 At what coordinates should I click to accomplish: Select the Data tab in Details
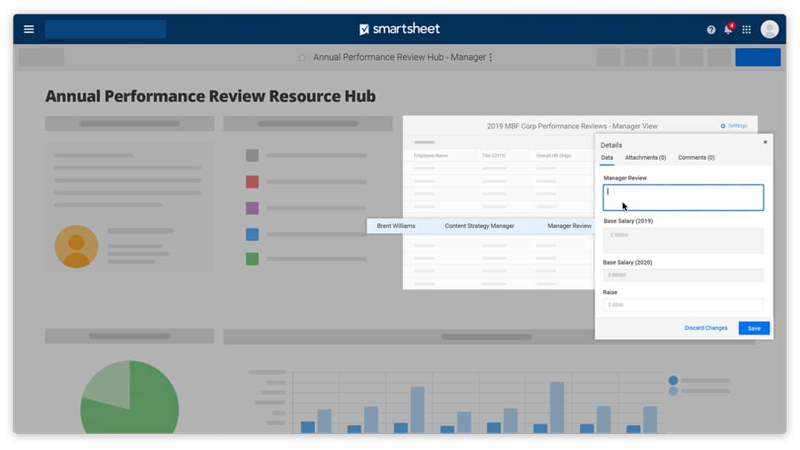[607, 158]
